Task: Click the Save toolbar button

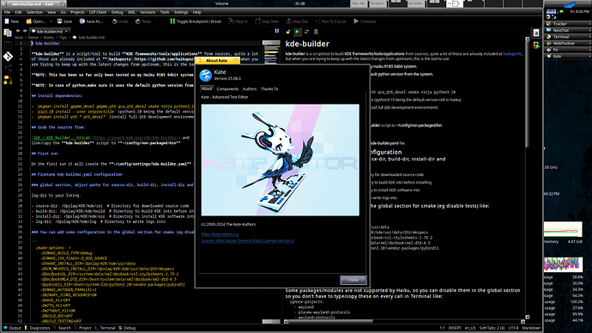Action: [x=64, y=21]
